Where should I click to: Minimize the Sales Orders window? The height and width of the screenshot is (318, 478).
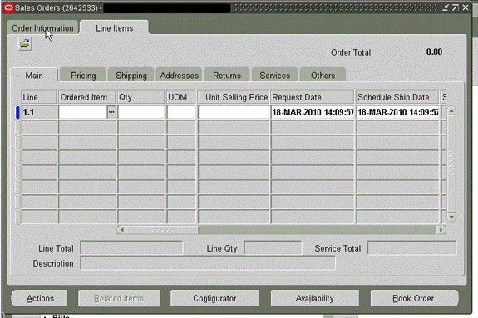click(x=446, y=7)
